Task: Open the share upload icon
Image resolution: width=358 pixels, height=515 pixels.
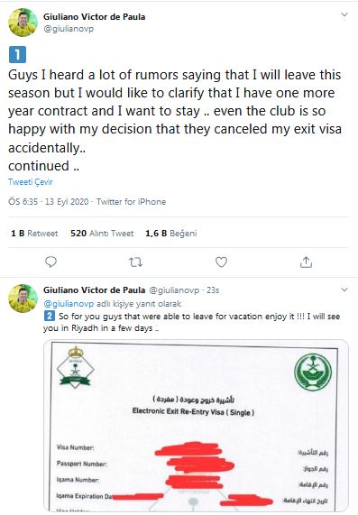Action: pos(306,262)
